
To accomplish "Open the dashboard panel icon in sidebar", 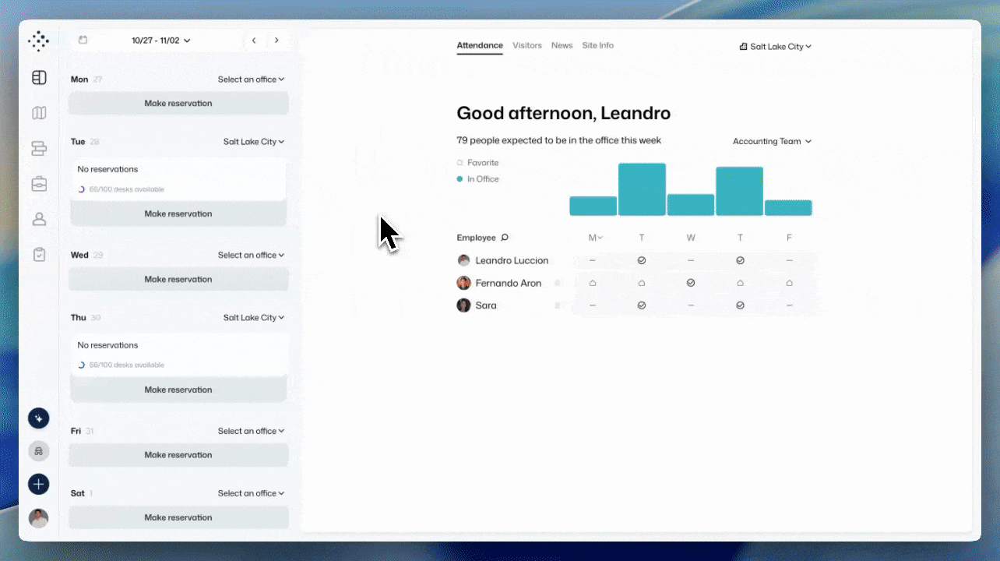I will click(x=39, y=78).
